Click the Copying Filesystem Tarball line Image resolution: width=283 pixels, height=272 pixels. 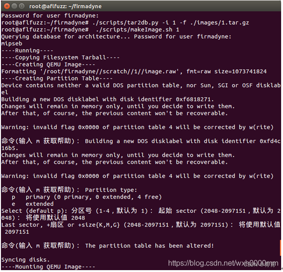[x=60, y=57]
